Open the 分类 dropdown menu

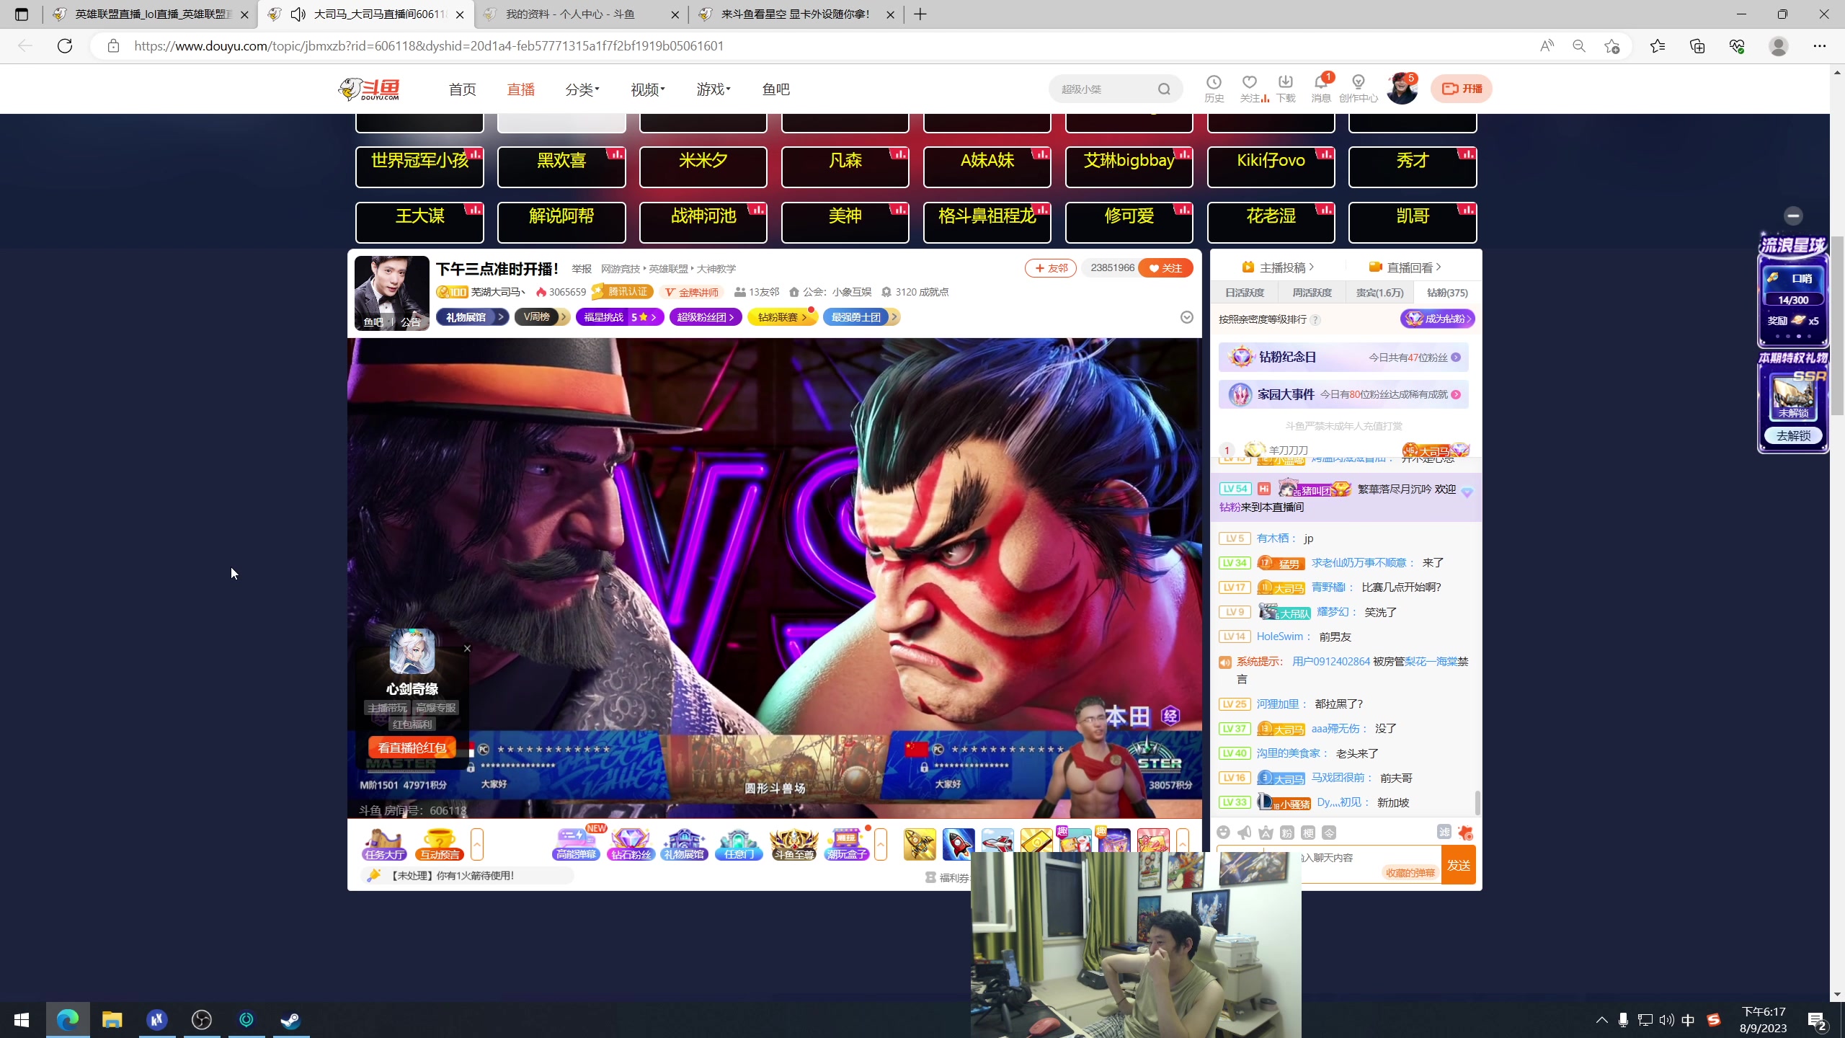click(x=582, y=89)
